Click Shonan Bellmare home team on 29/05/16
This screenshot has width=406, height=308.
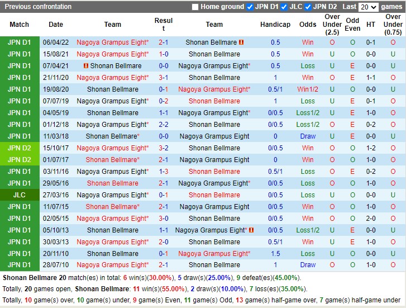(112, 183)
